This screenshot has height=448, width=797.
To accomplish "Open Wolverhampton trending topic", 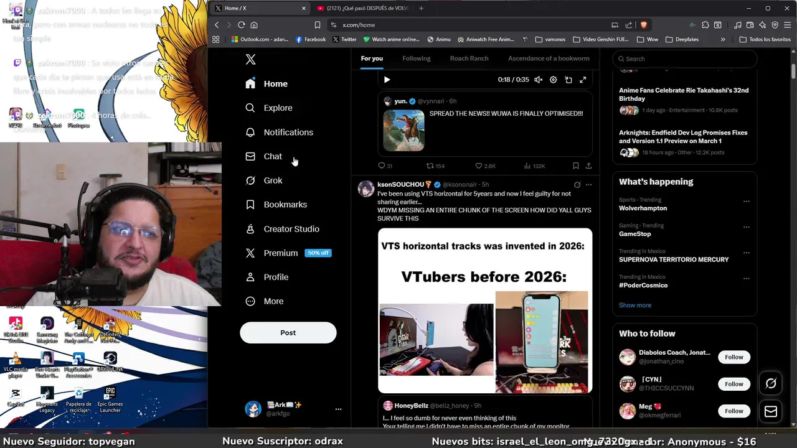I will click(x=643, y=208).
